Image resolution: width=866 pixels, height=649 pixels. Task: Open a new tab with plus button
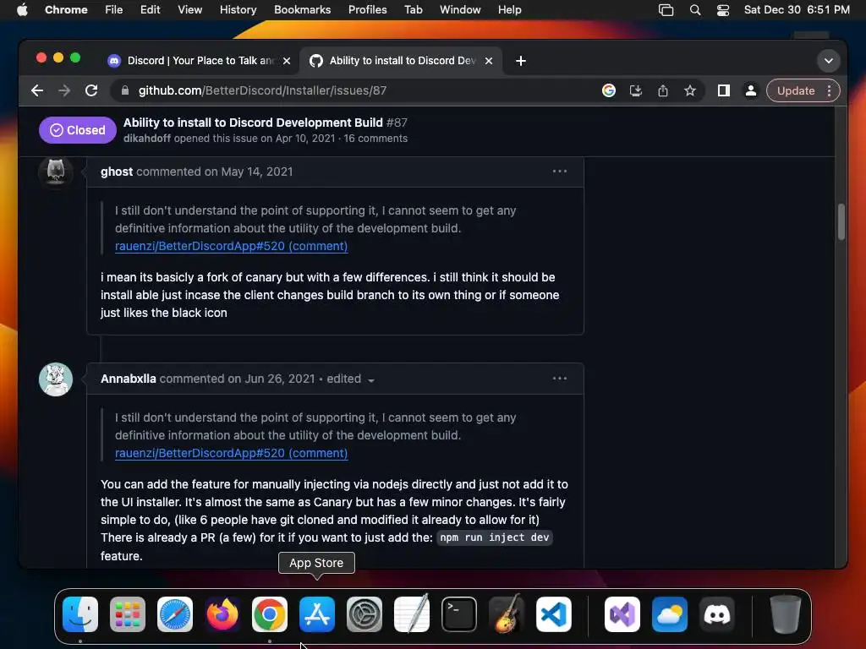pos(521,61)
